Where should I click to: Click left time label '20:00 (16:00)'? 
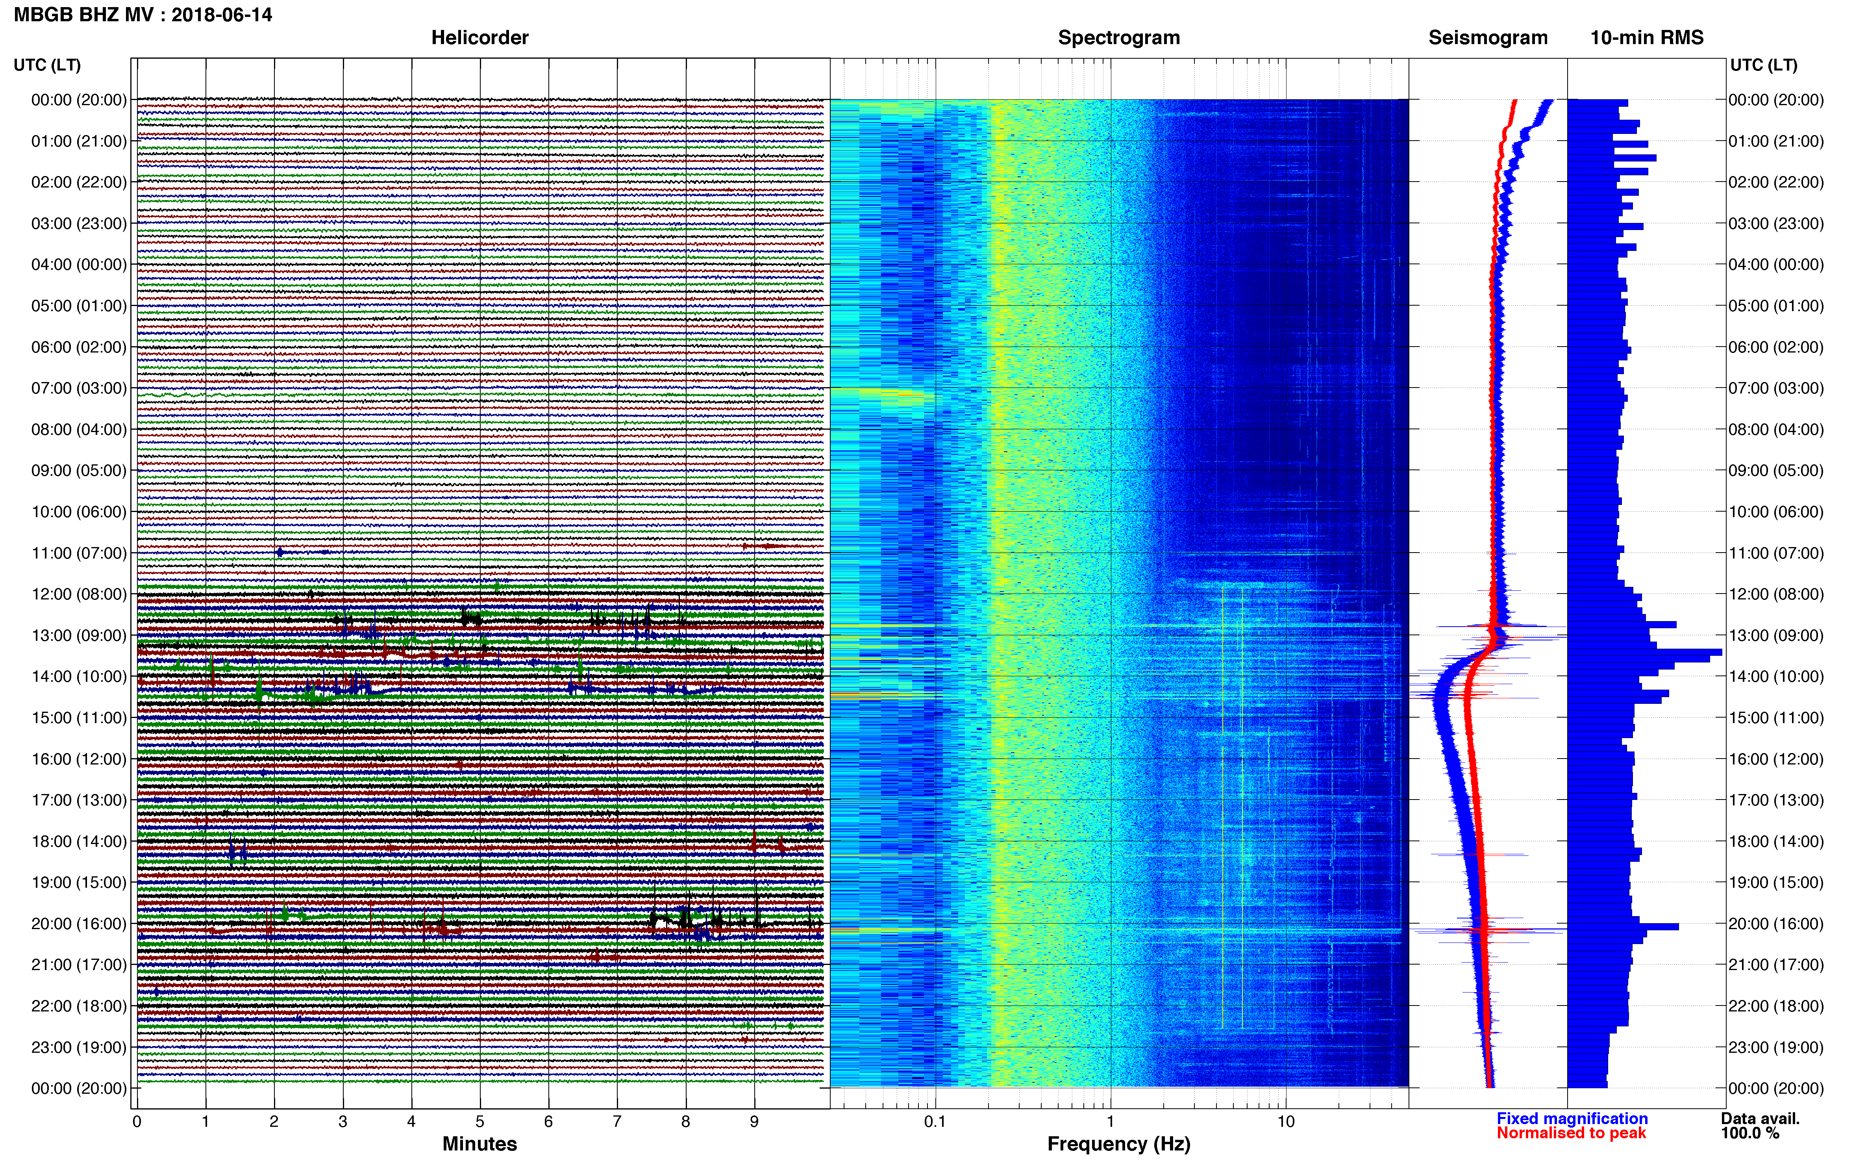click(79, 924)
